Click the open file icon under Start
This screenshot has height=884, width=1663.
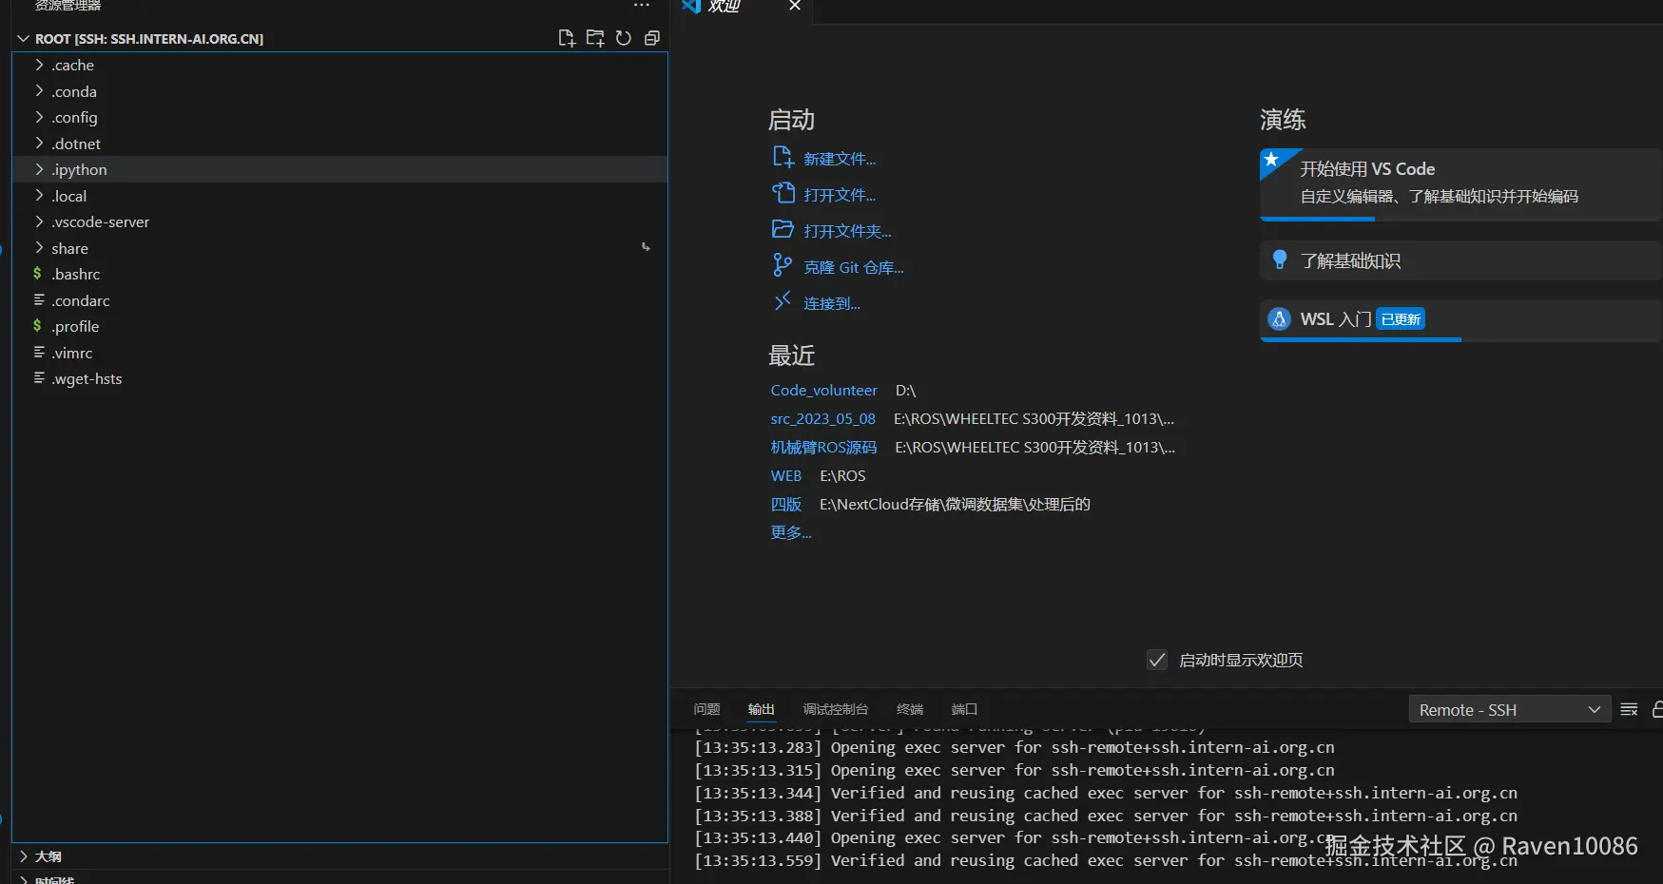coord(783,193)
